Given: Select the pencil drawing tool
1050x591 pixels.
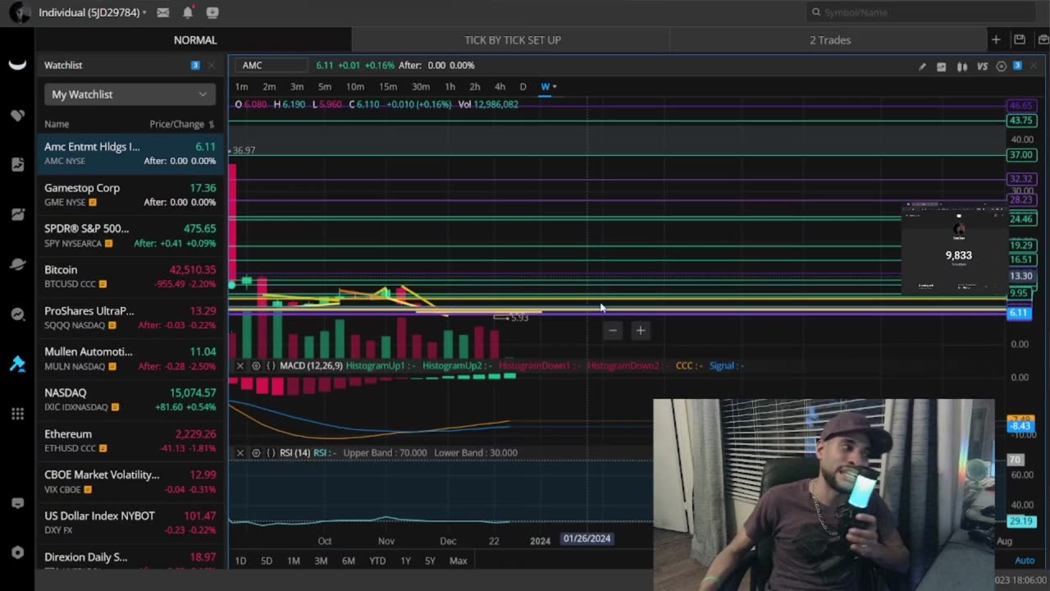Looking at the screenshot, I should coord(922,66).
